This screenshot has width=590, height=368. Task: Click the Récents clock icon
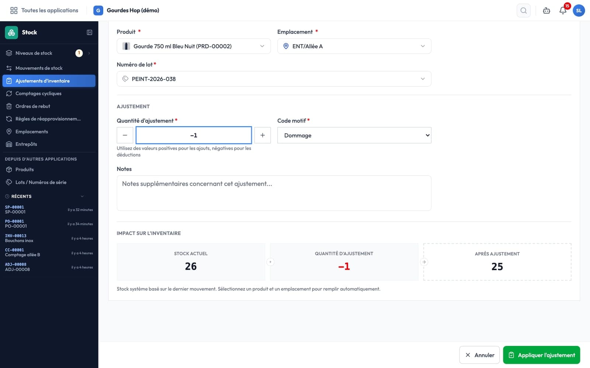point(7,197)
